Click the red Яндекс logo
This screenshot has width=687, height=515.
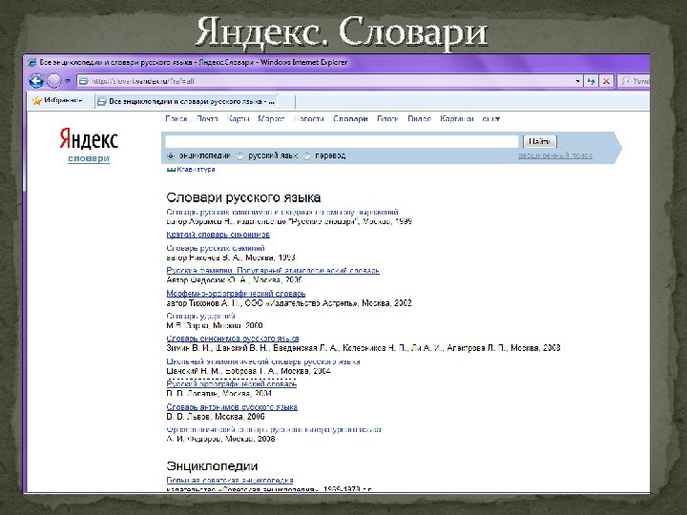point(89,139)
